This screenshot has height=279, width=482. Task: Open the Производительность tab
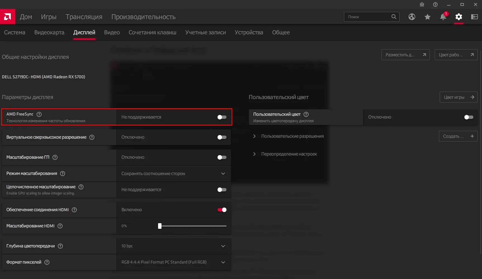click(x=144, y=17)
